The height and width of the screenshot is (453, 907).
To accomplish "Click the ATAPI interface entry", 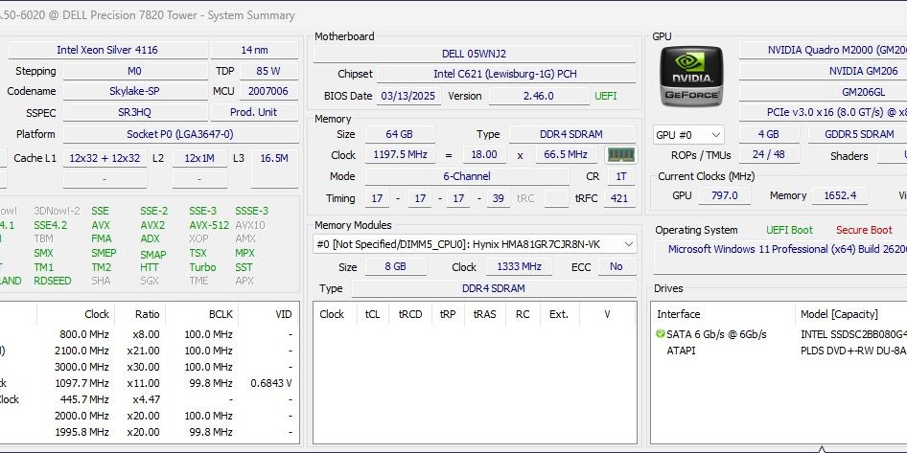I will pyautogui.click(x=681, y=351).
